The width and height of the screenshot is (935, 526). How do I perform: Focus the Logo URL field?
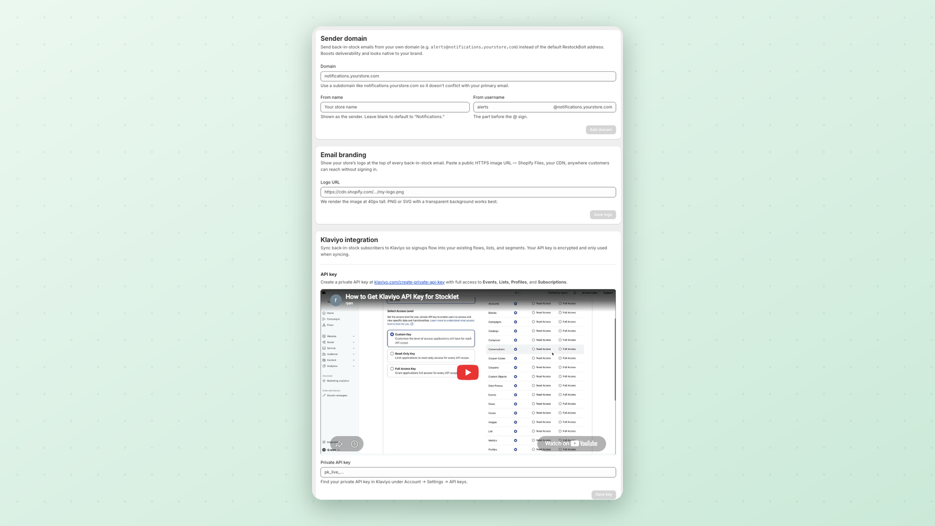(x=468, y=192)
